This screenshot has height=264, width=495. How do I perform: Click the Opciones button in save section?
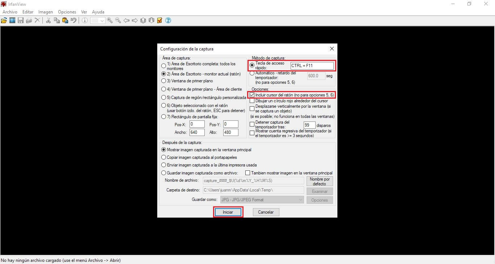pyautogui.click(x=320, y=200)
